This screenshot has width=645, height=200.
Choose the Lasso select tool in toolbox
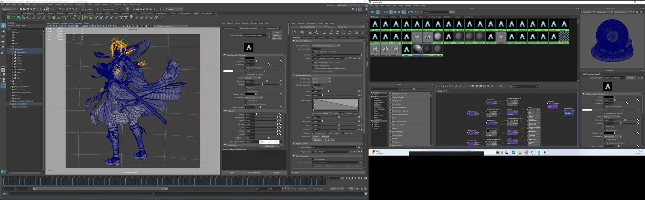tap(3, 31)
